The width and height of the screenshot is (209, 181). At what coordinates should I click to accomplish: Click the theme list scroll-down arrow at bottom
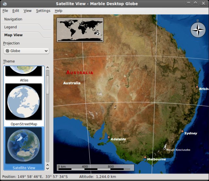pyautogui.click(x=48, y=169)
